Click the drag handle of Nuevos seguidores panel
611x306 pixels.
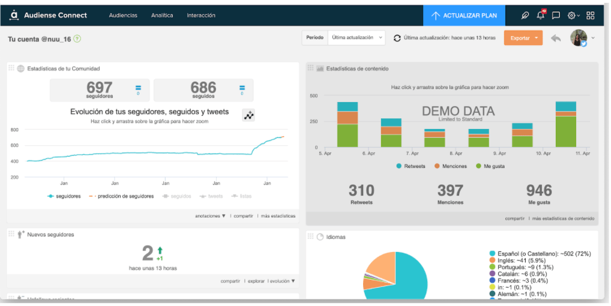pyautogui.click(x=11, y=233)
